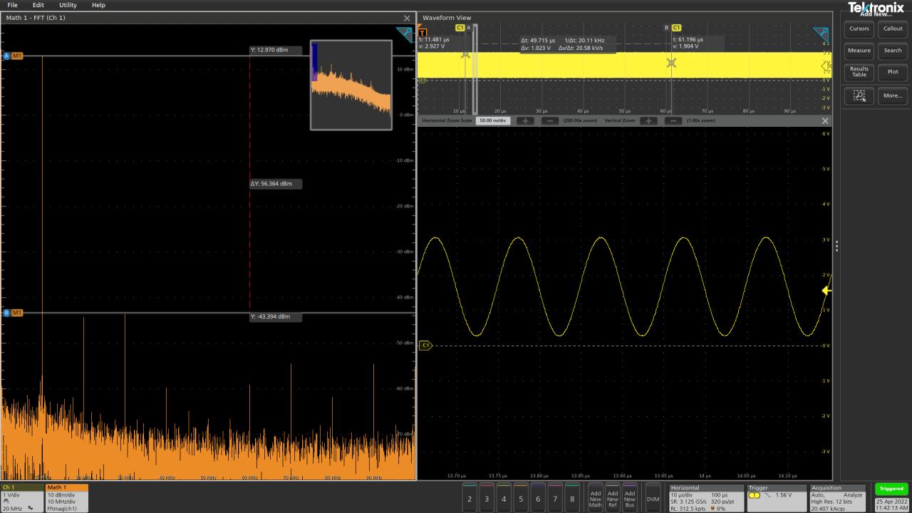The height and width of the screenshot is (513, 912).
Task: Close the zoom waveform panel
Action: (825, 121)
